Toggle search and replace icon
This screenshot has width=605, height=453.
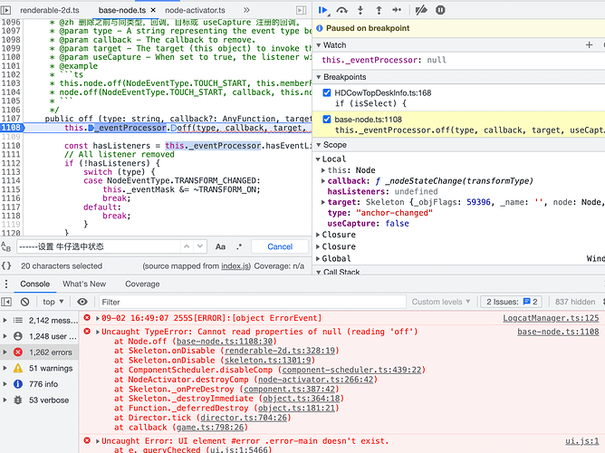point(5,246)
